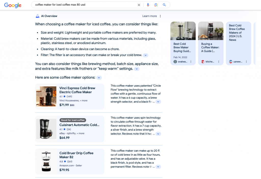This screenshot has height=179, width=261.
Task: Click the Good for iced coffee badge
Action: click(73, 120)
